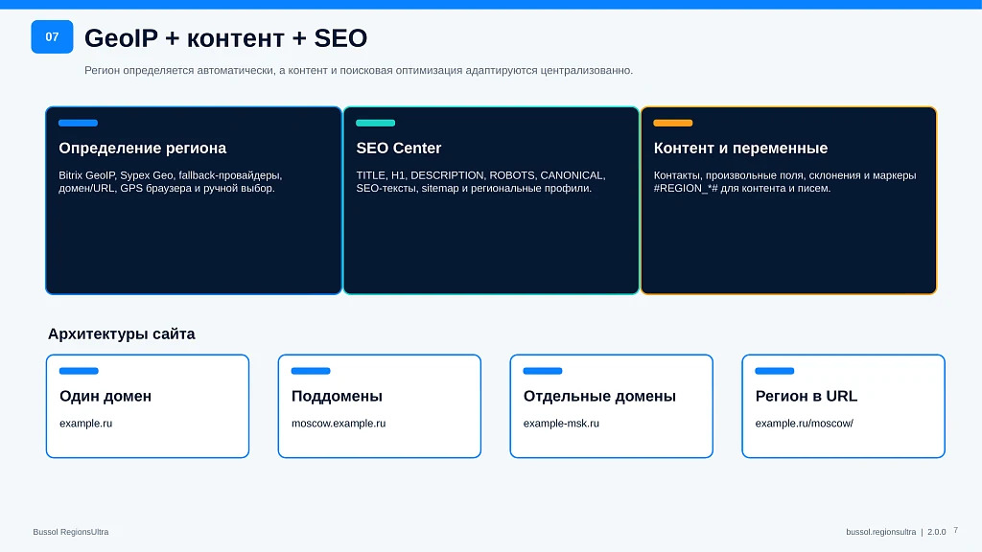Viewport: 982px width, 552px height.
Task: Select the "bussol.regionsultra" footer text
Action: click(881, 532)
